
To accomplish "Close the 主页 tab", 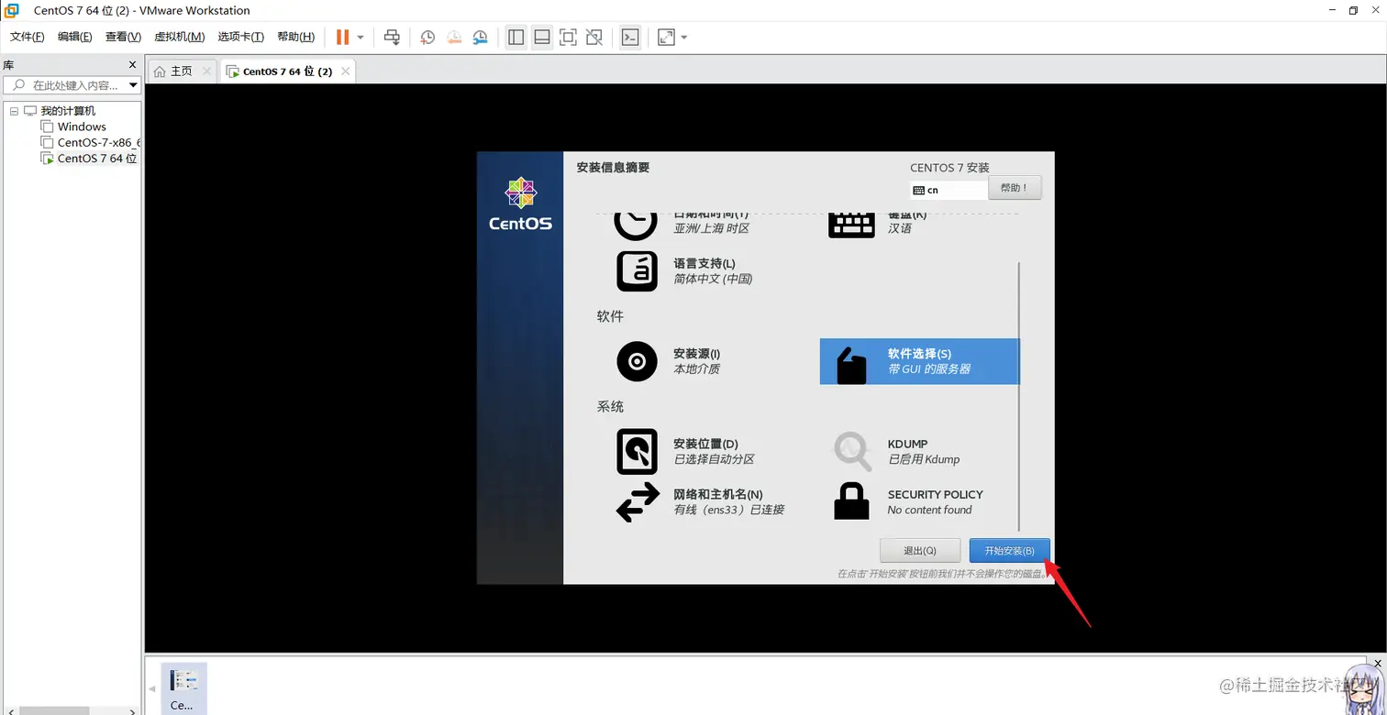I will pos(206,71).
